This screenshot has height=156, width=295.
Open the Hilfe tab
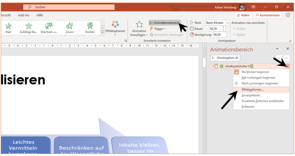click(x=40, y=15)
